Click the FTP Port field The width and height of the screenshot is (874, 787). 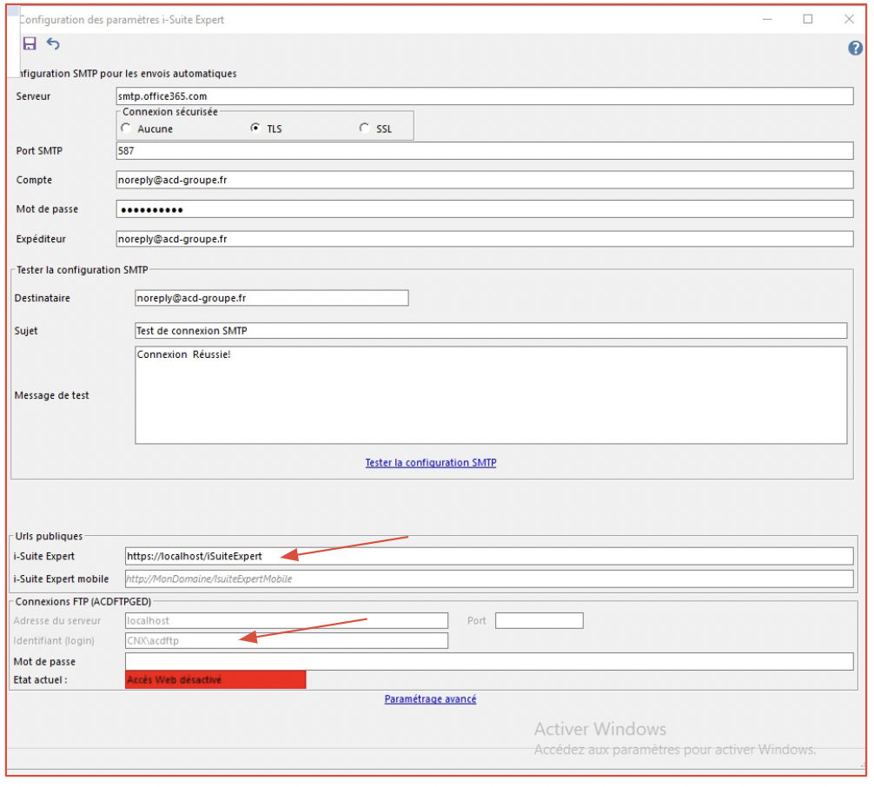click(539, 620)
